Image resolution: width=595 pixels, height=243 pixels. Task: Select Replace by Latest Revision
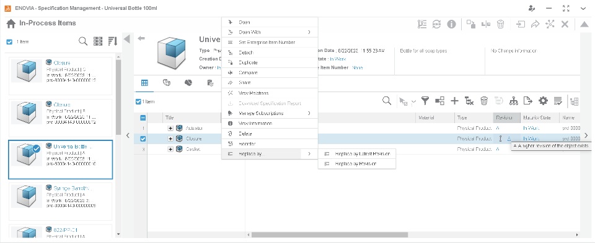click(x=357, y=154)
